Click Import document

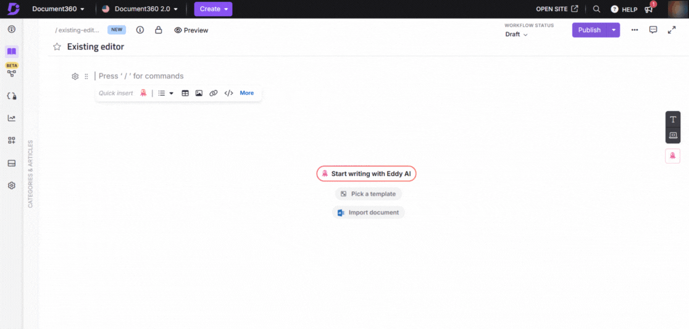[x=368, y=212]
